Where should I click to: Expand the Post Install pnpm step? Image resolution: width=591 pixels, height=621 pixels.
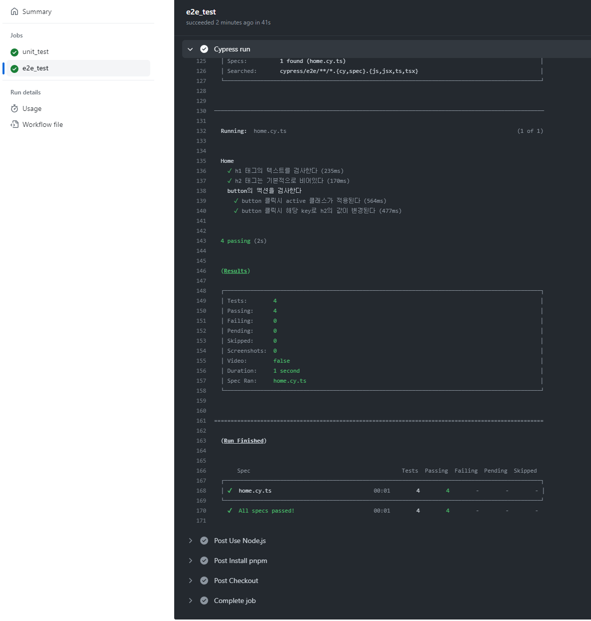click(x=190, y=561)
